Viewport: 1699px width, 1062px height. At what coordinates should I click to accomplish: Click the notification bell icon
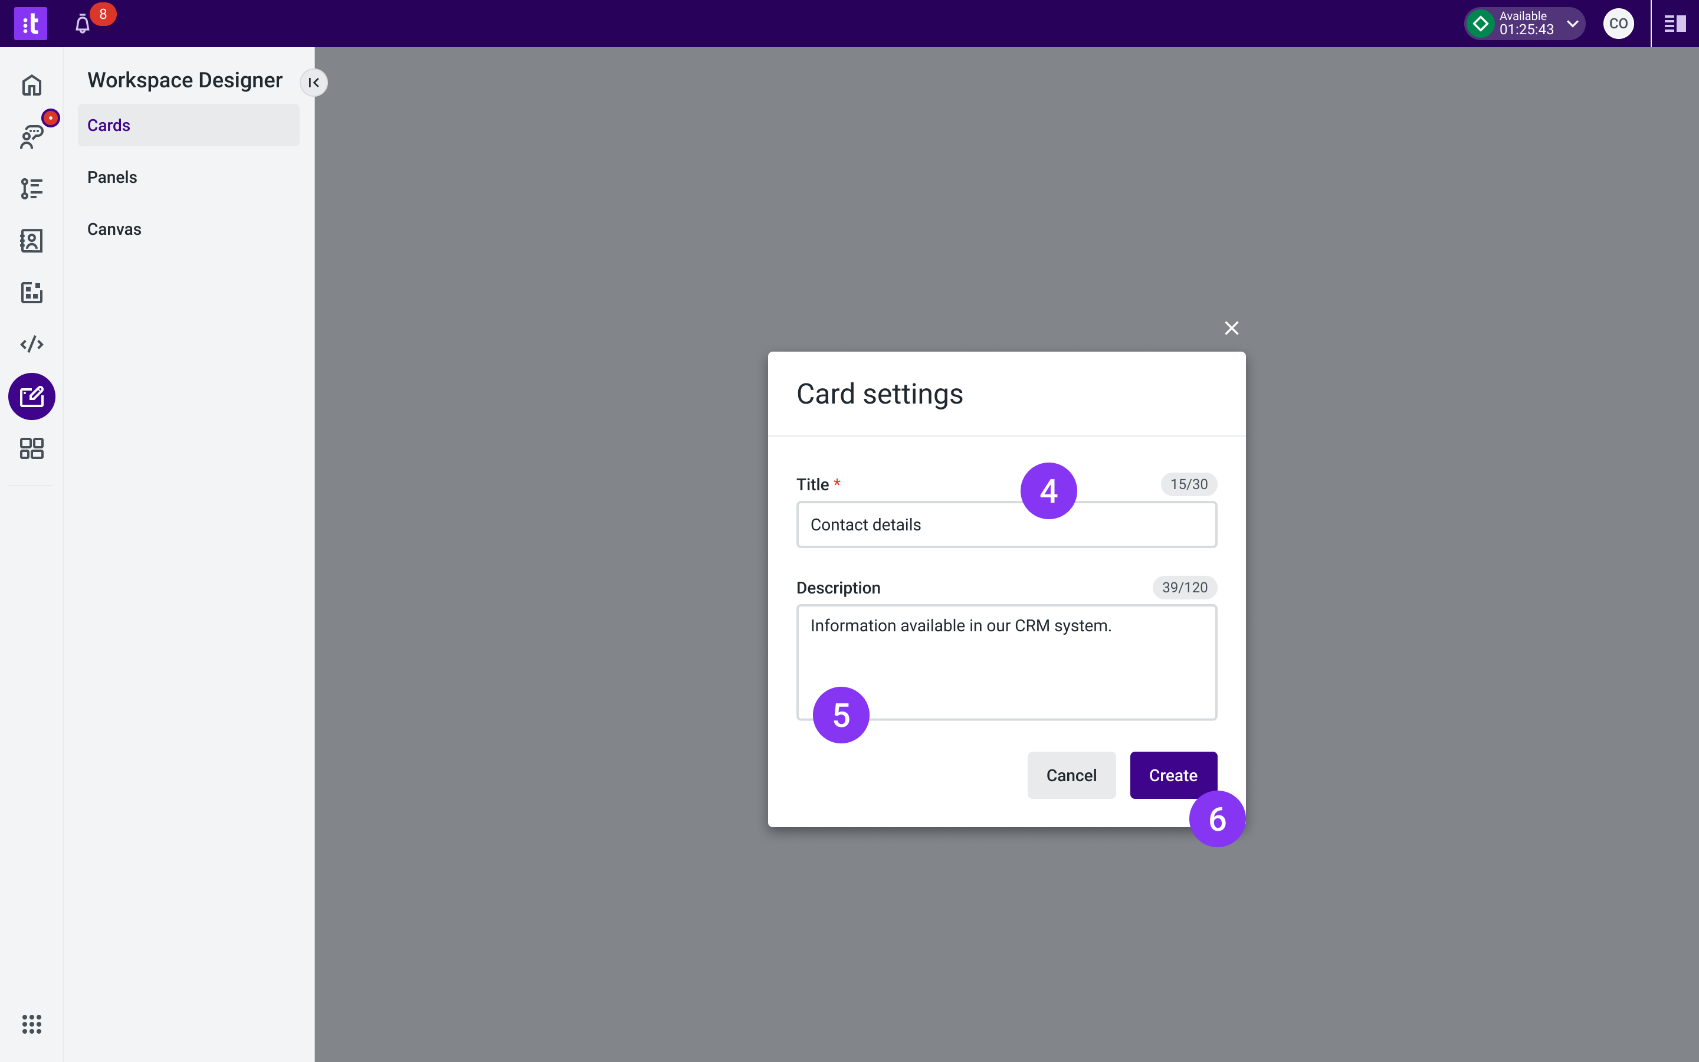(x=82, y=22)
